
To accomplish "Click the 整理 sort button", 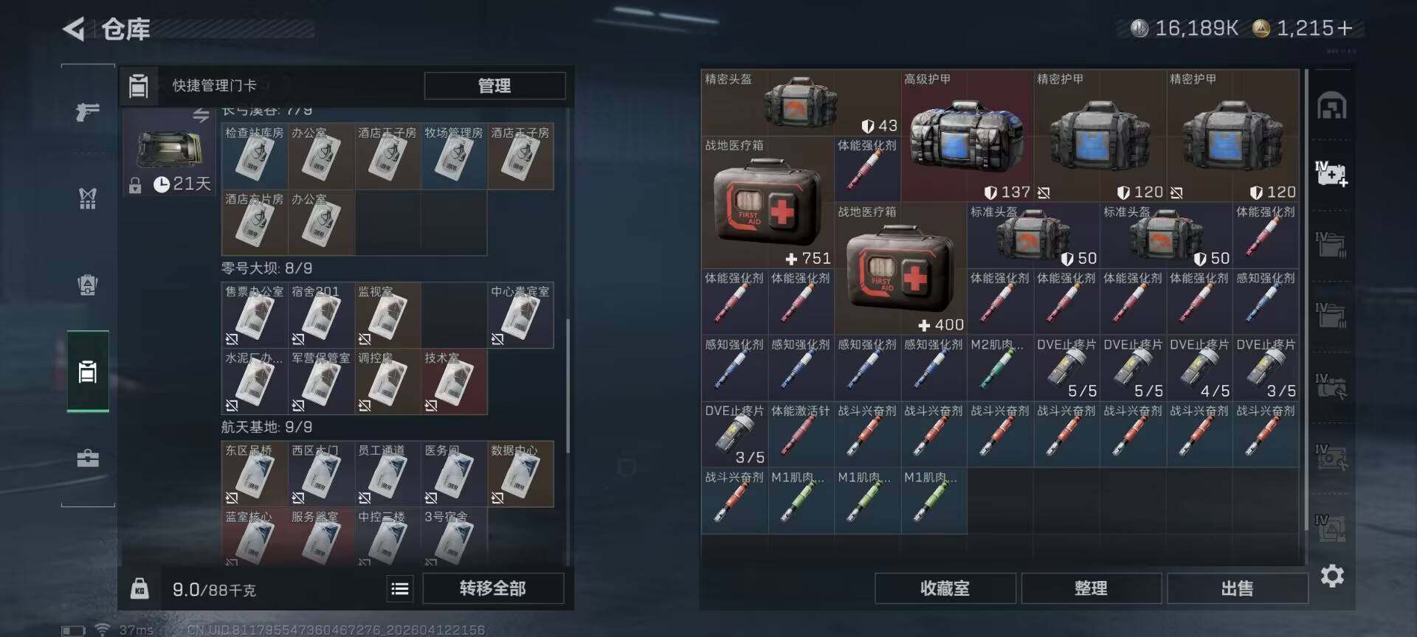I will (1091, 588).
